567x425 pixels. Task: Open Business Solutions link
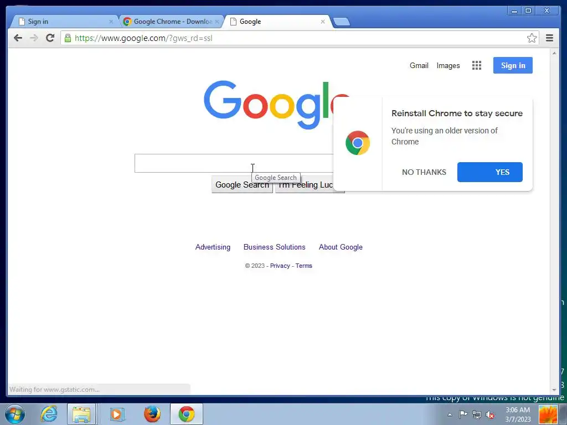[274, 247]
